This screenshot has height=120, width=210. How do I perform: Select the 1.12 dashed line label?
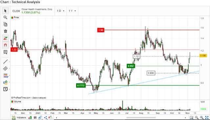pos(136,56)
